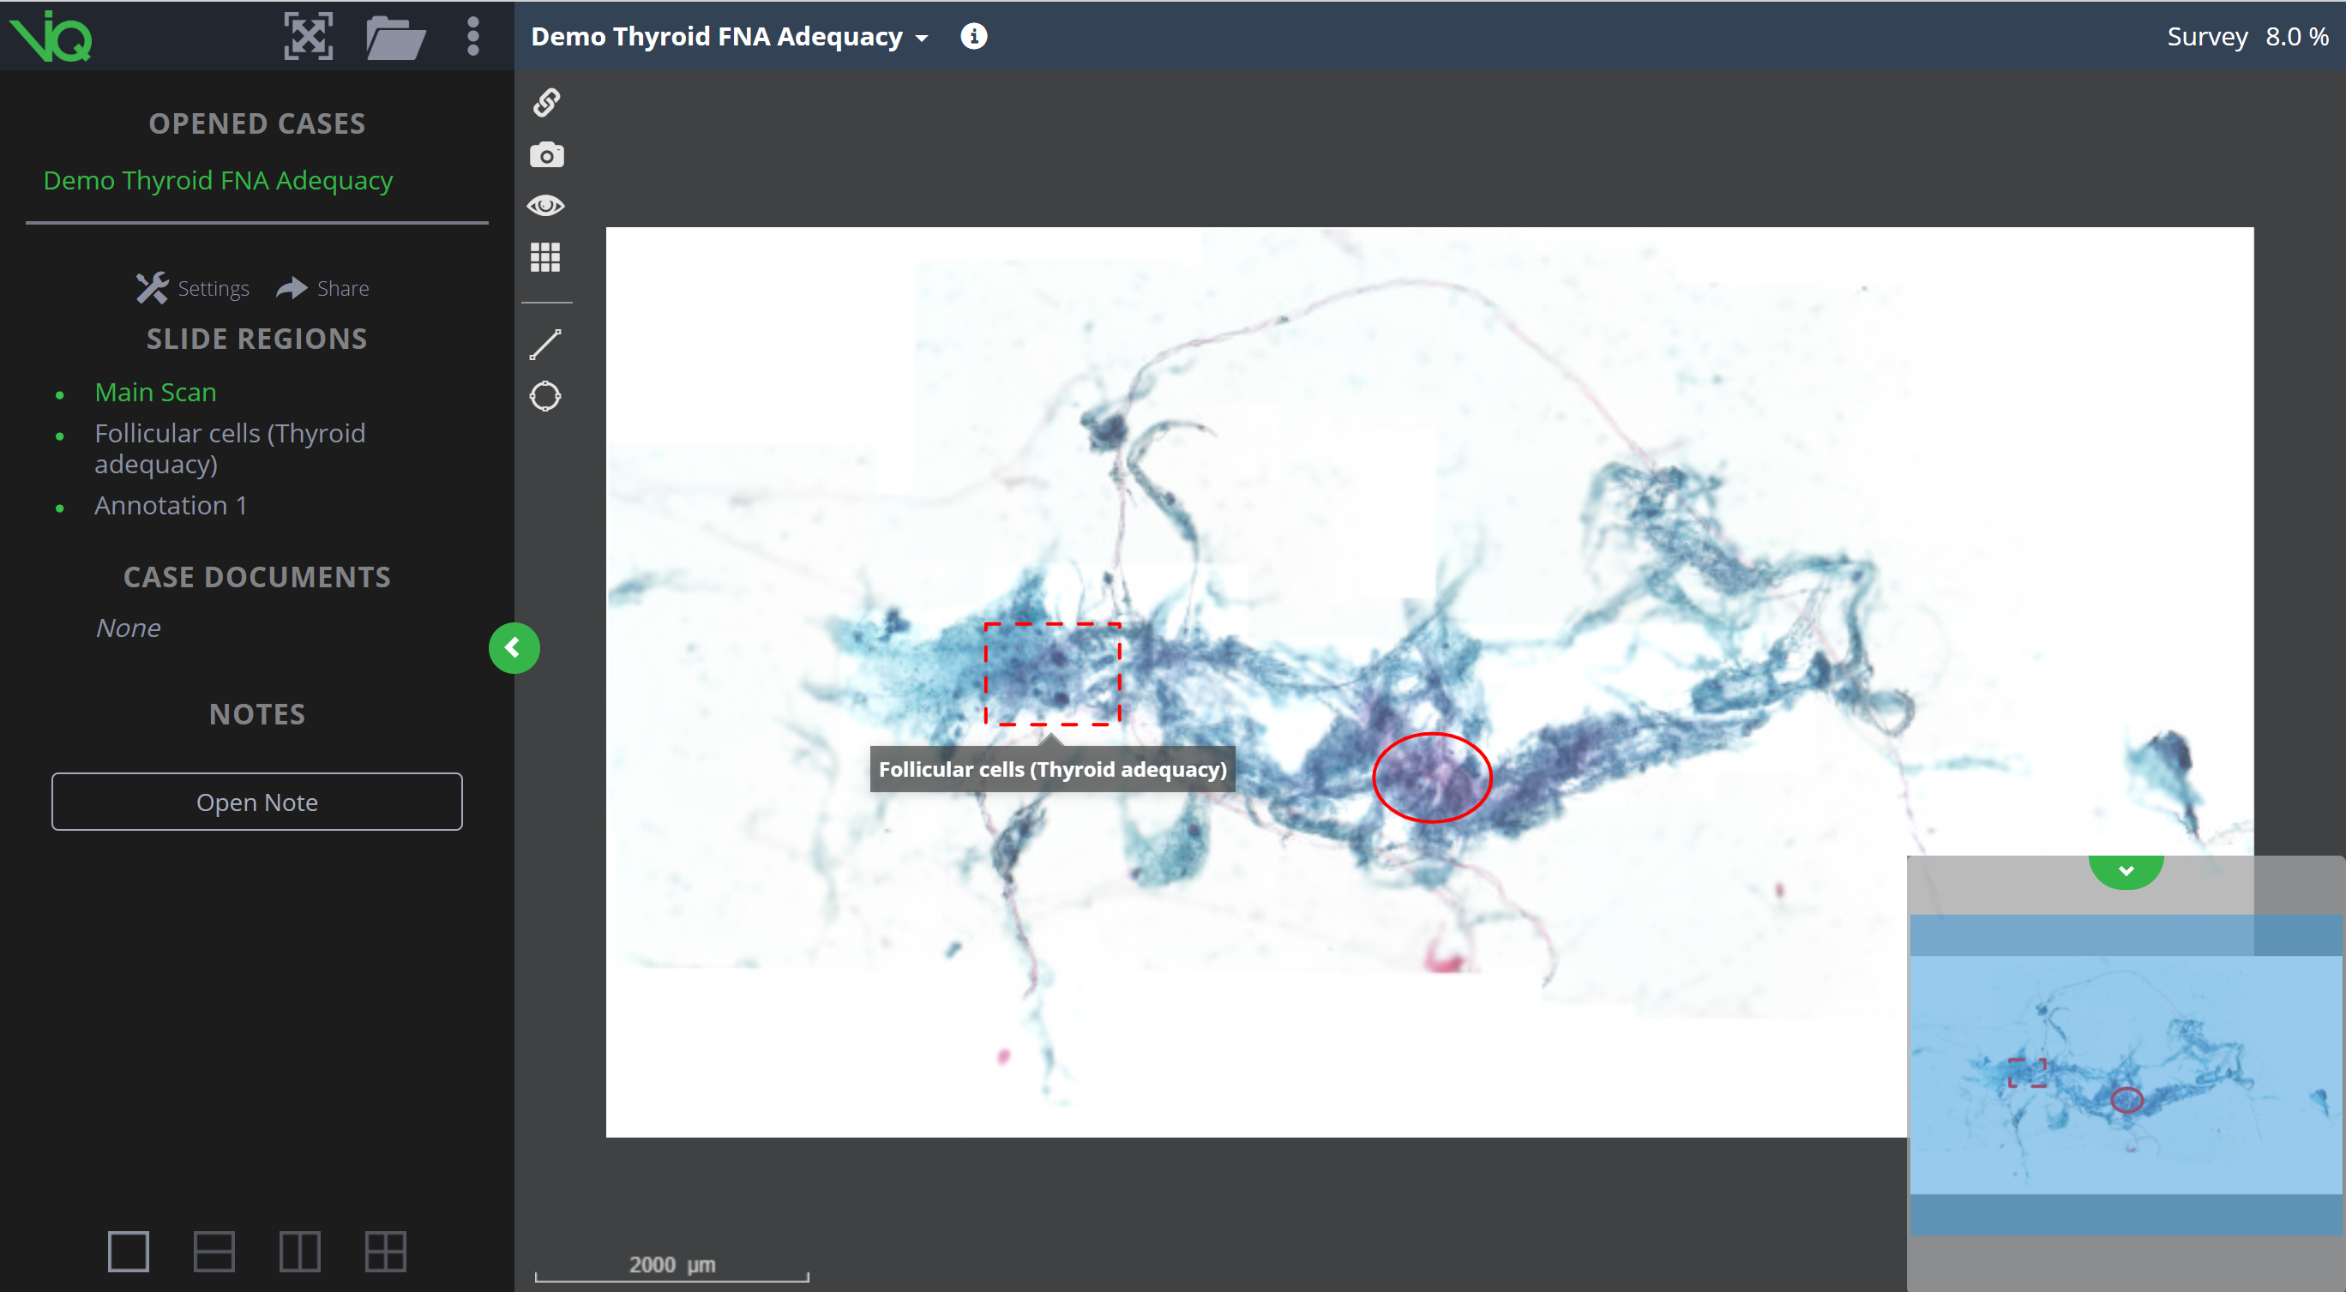Toggle the grid overlay icon
The image size is (2346, 1292).
pyautogui.click(x=545, y=258)
